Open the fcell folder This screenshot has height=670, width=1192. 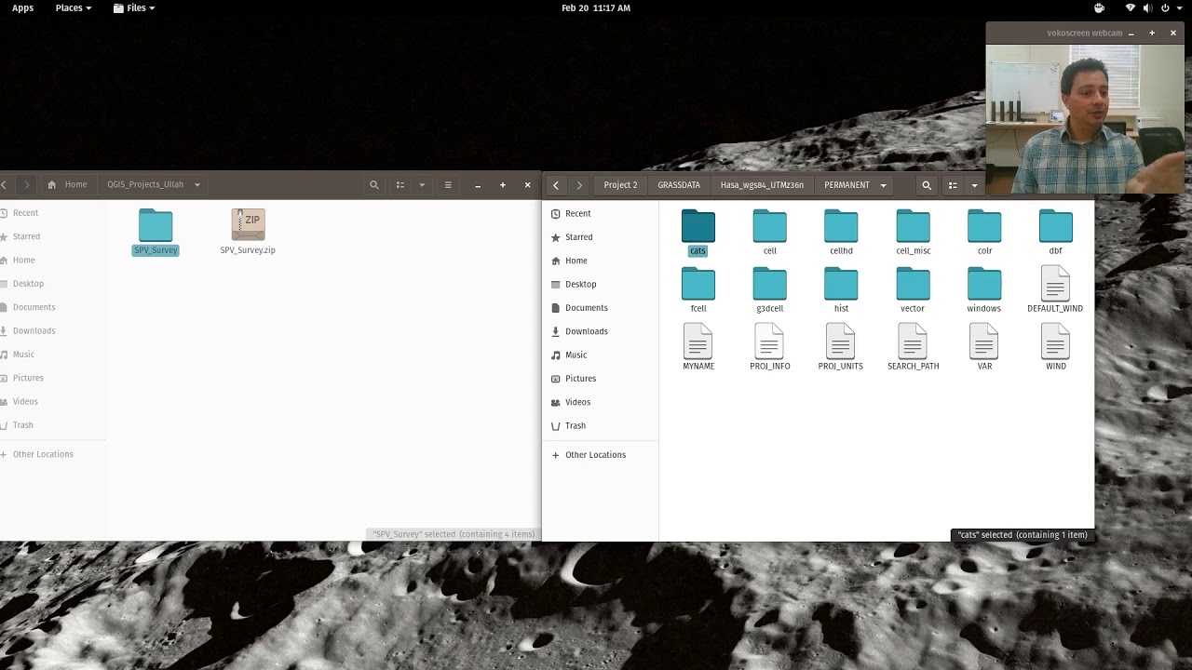(698, 290)
